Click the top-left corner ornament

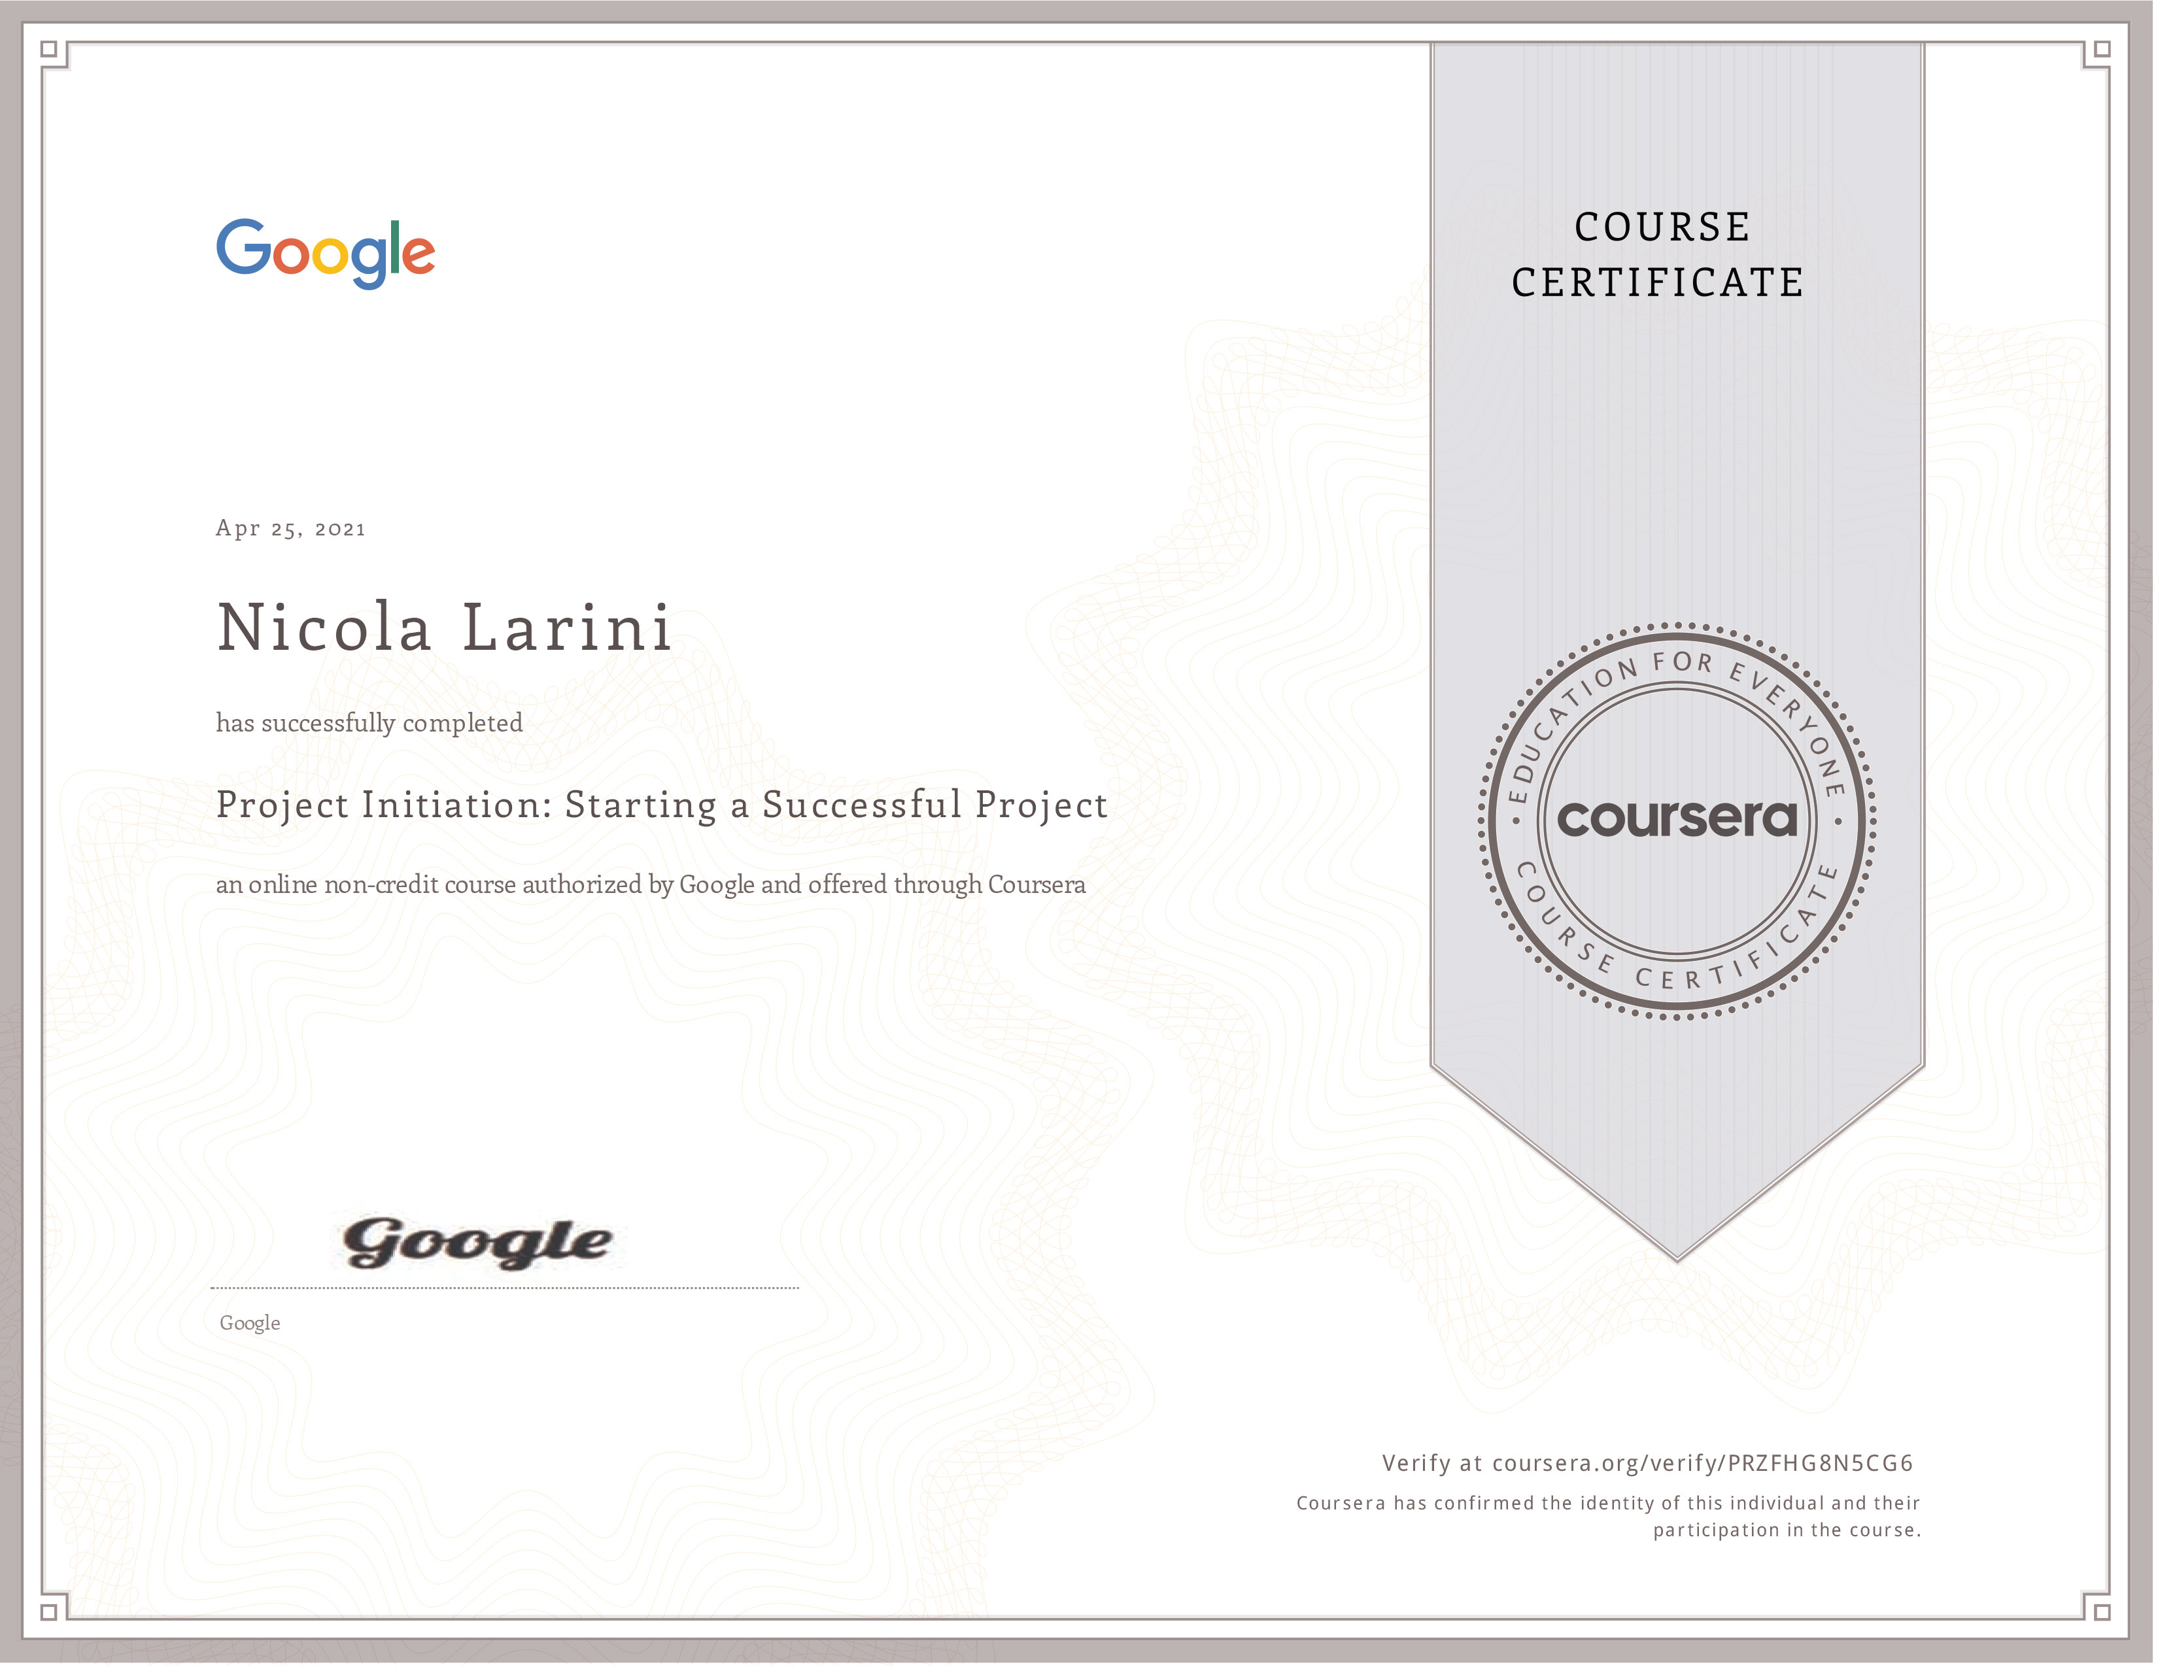click(50, 50)
